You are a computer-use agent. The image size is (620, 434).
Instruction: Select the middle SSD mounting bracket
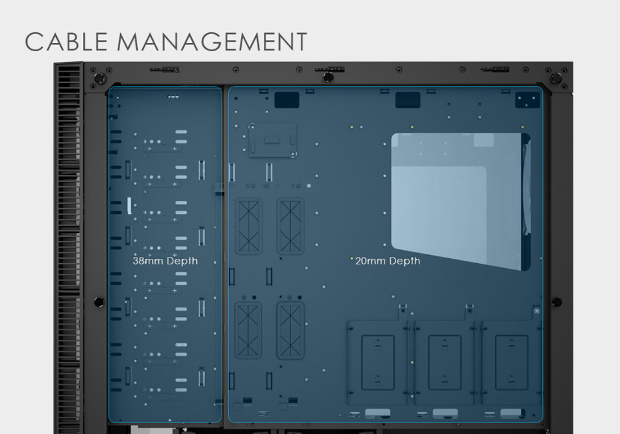tap(445, 362)
